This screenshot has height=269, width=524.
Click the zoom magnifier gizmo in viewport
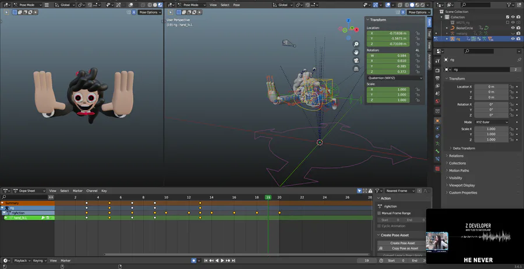pos(356,44)
